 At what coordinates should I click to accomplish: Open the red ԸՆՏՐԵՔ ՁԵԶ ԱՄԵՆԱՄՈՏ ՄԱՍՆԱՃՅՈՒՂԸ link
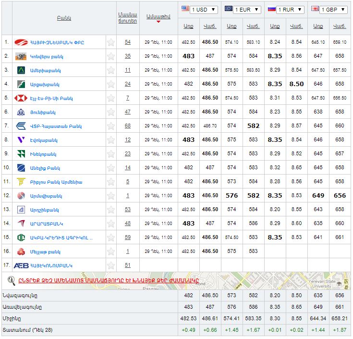point(109,280)
